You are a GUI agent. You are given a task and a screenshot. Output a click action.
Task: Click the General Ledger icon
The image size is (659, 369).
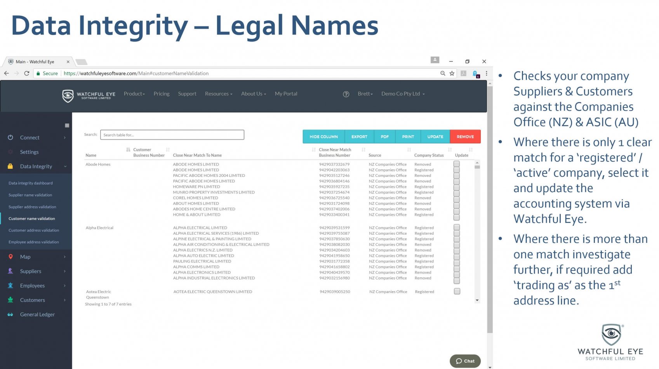click(x=10, y=314)
